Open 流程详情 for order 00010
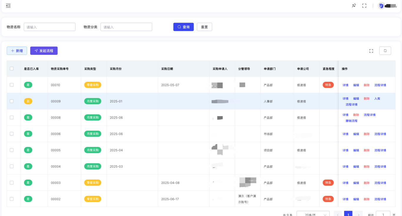The width and height of the screenshot is (402, 216). [x=380, y=85]
